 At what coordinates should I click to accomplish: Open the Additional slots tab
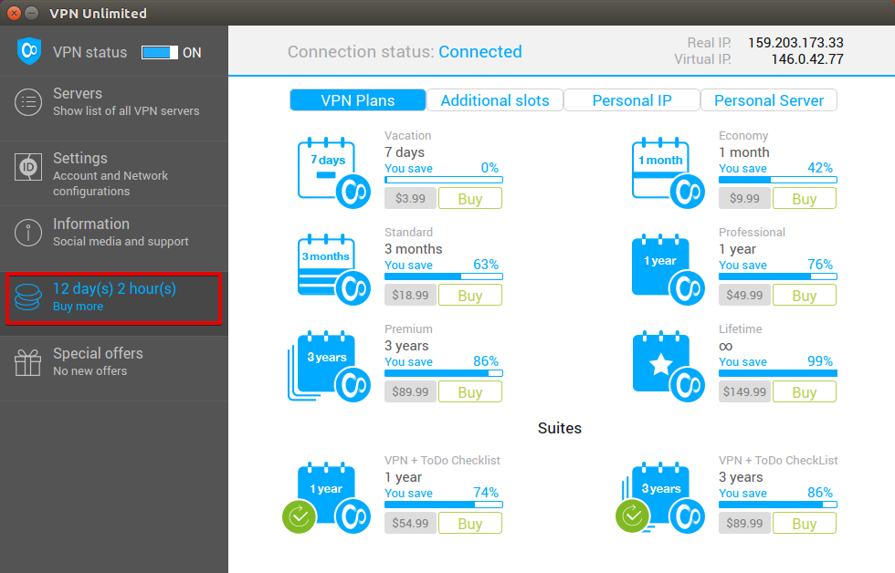pos(495,100)
